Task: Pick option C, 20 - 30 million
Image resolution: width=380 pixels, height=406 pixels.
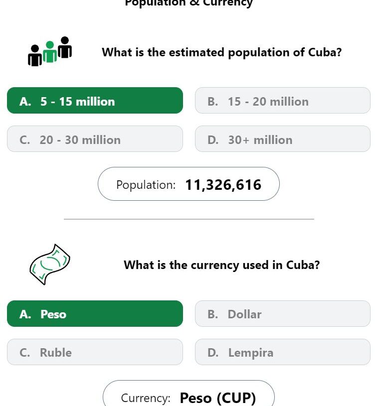Action: click(x=95, y=139)
